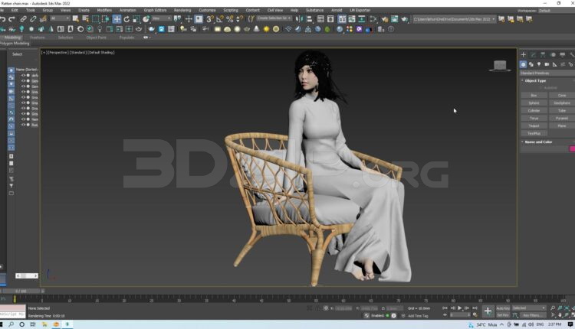Select the Cameras category icon
This screenshot has height=329, width=575.
547,64
